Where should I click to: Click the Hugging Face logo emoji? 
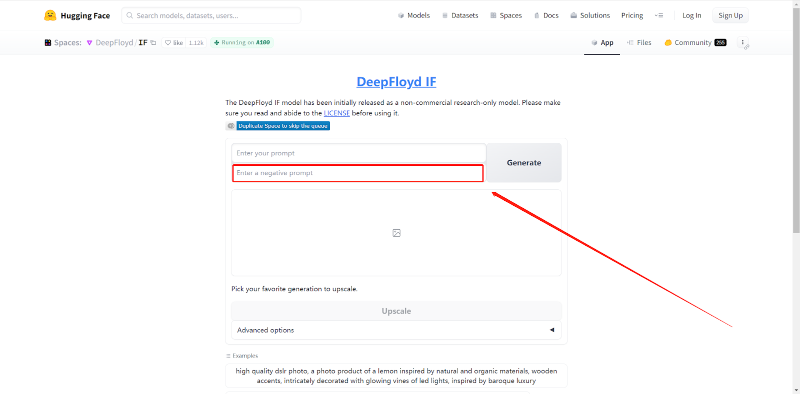click(50, 15)
